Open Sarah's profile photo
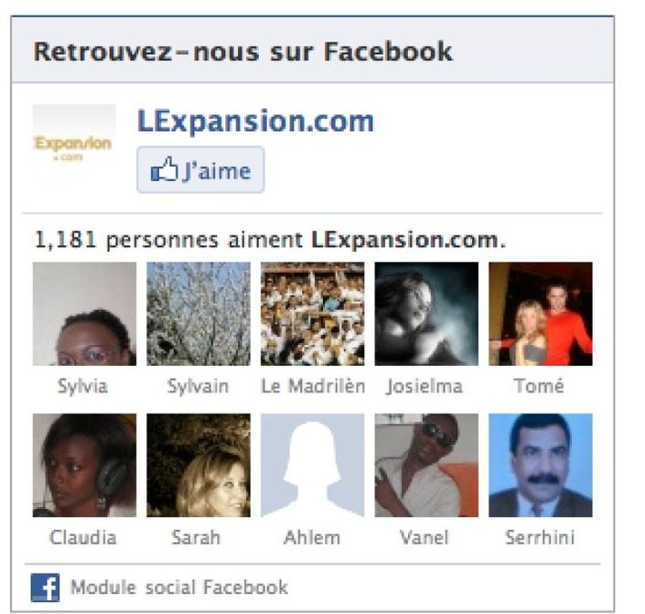This screenshot has width=645, height=614. (199, 466)
